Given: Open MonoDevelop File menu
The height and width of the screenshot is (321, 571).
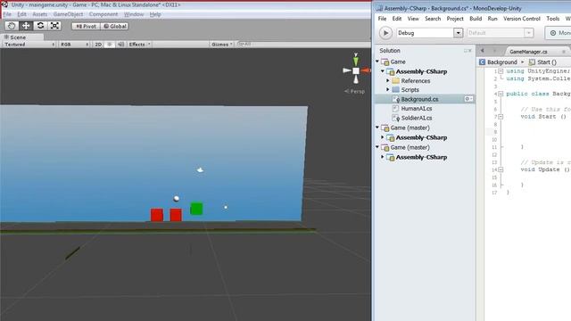Looking at the screenshot, I should (x=382, y=19).
